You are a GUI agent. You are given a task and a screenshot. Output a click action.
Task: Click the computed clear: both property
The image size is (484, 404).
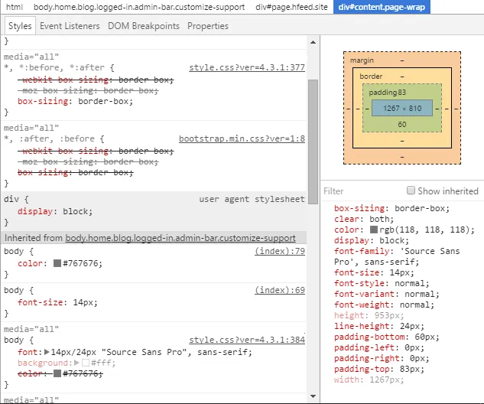(x=364, y=219)
